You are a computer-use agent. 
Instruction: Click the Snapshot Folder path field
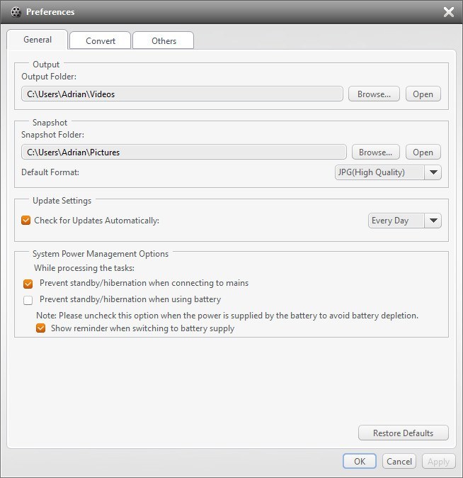point(184,152)
